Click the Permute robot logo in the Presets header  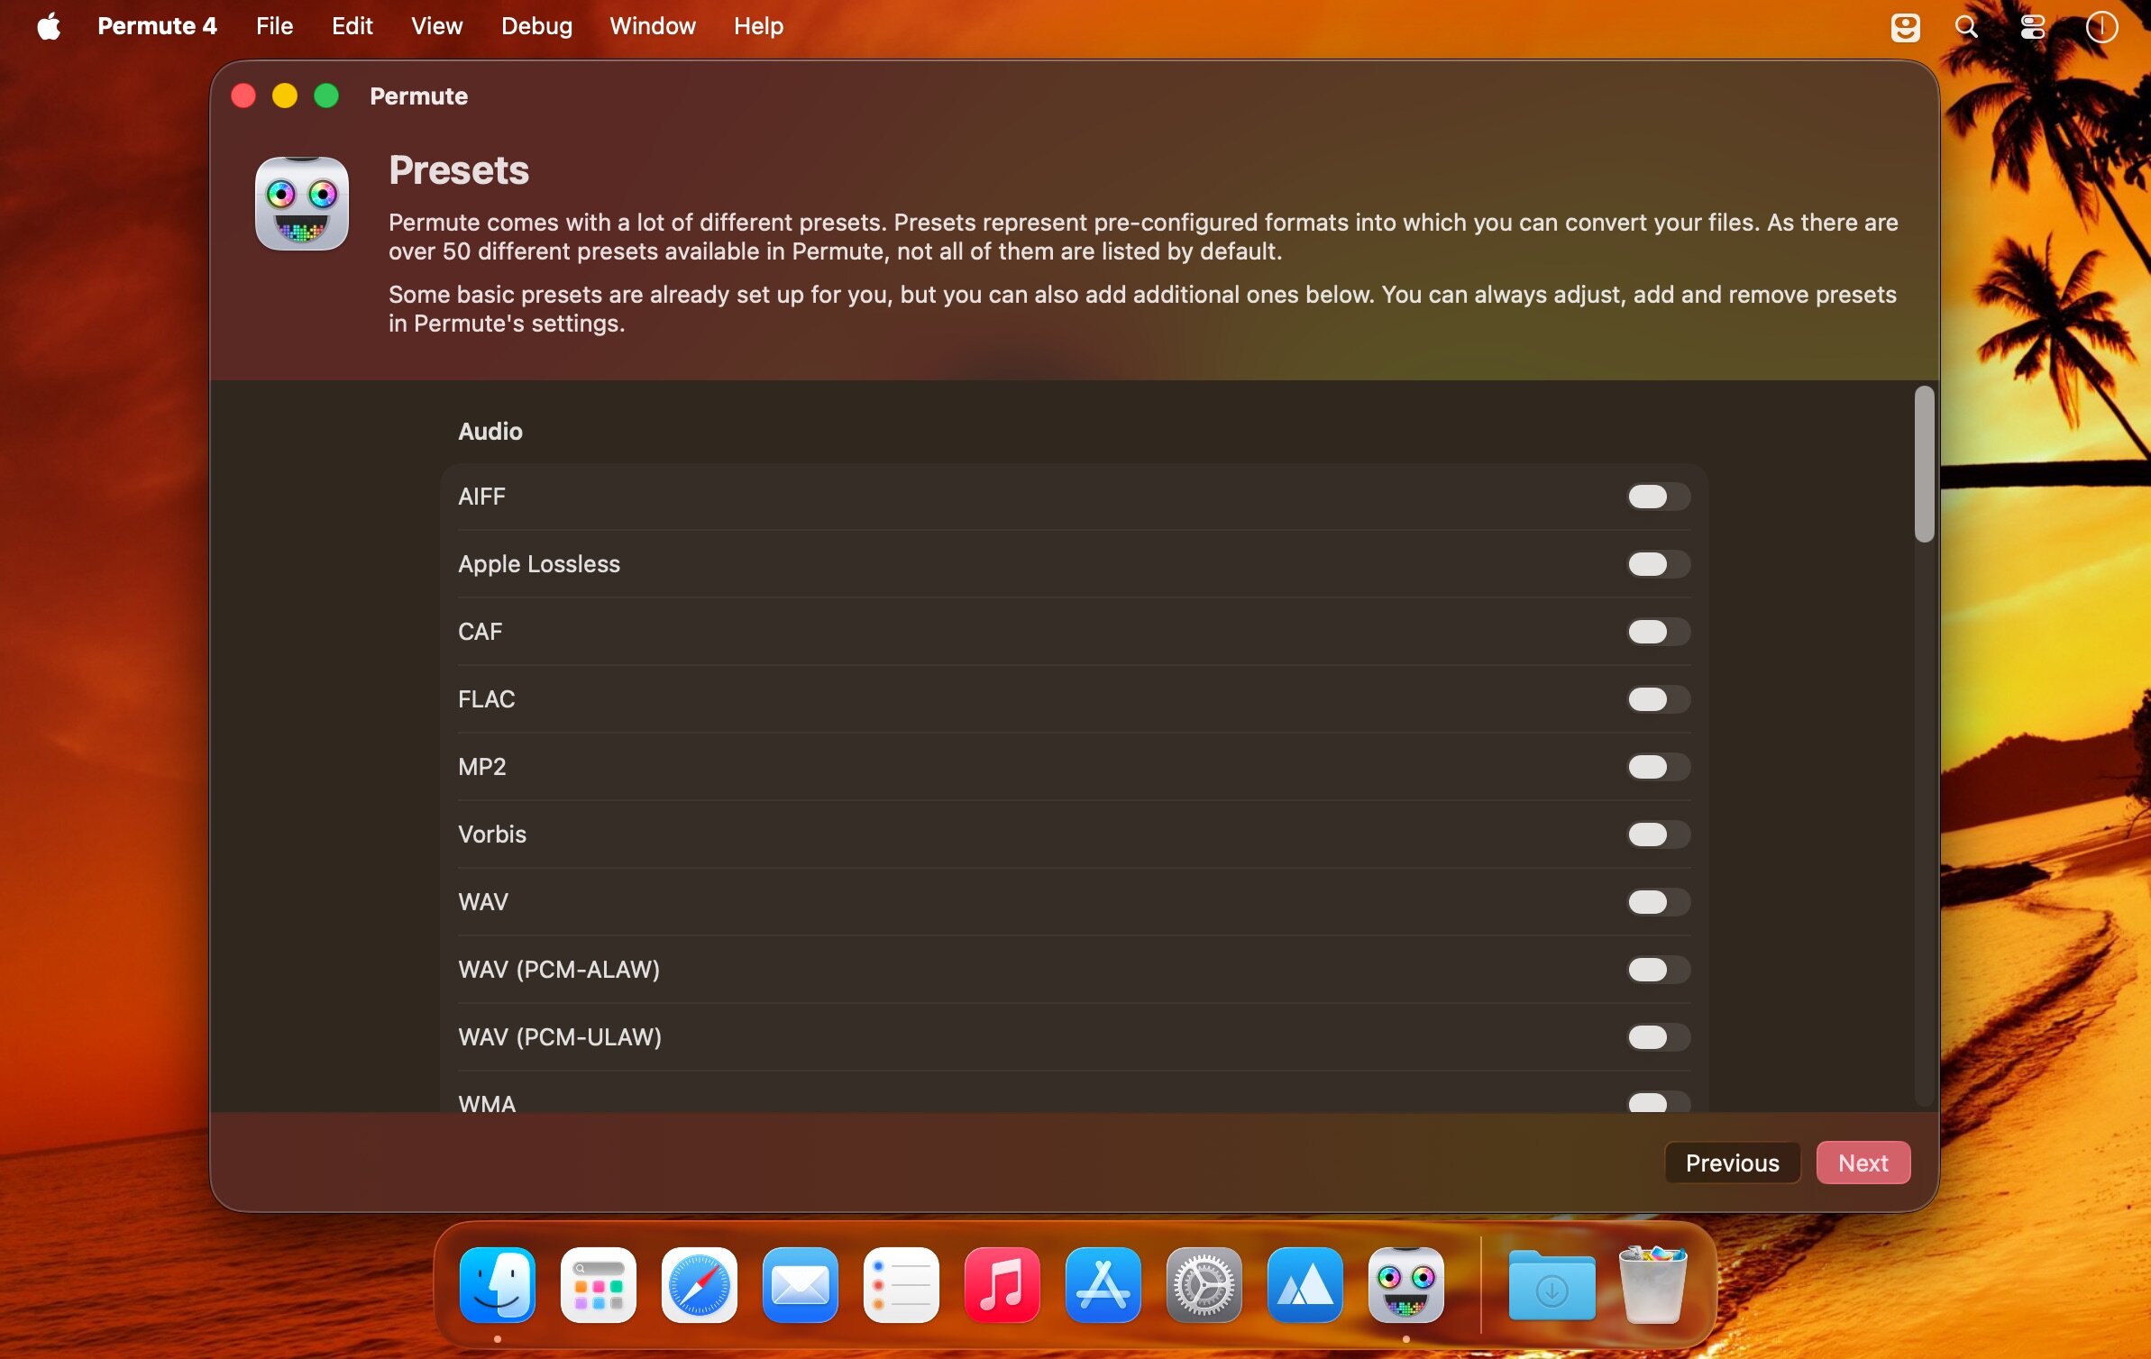(302, 204)
